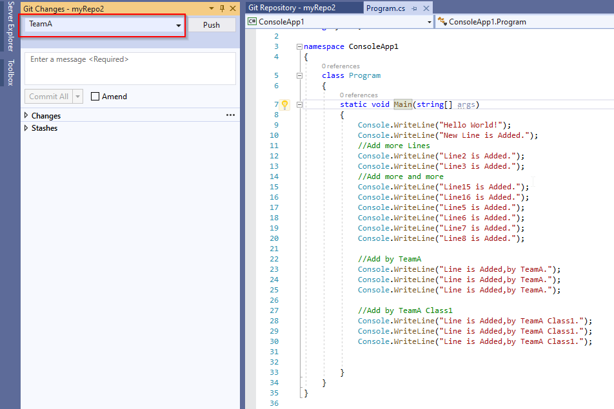The width and height of the screenshot is (614, 409).
Task: Click the 0 references lens above Main
Action: (359, 95)
